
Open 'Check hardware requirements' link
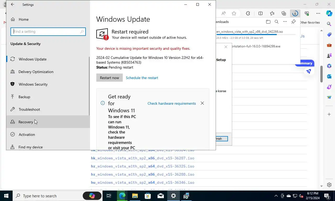click(x=172, y=103)
